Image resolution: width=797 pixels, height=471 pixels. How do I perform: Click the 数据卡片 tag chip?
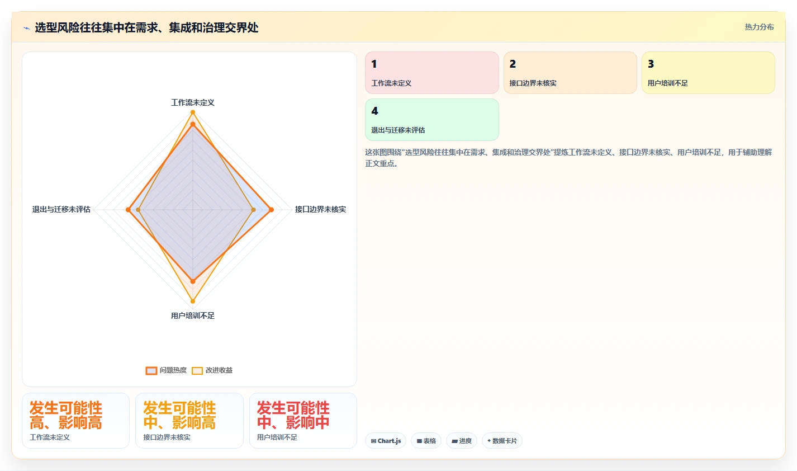point(502,441)
